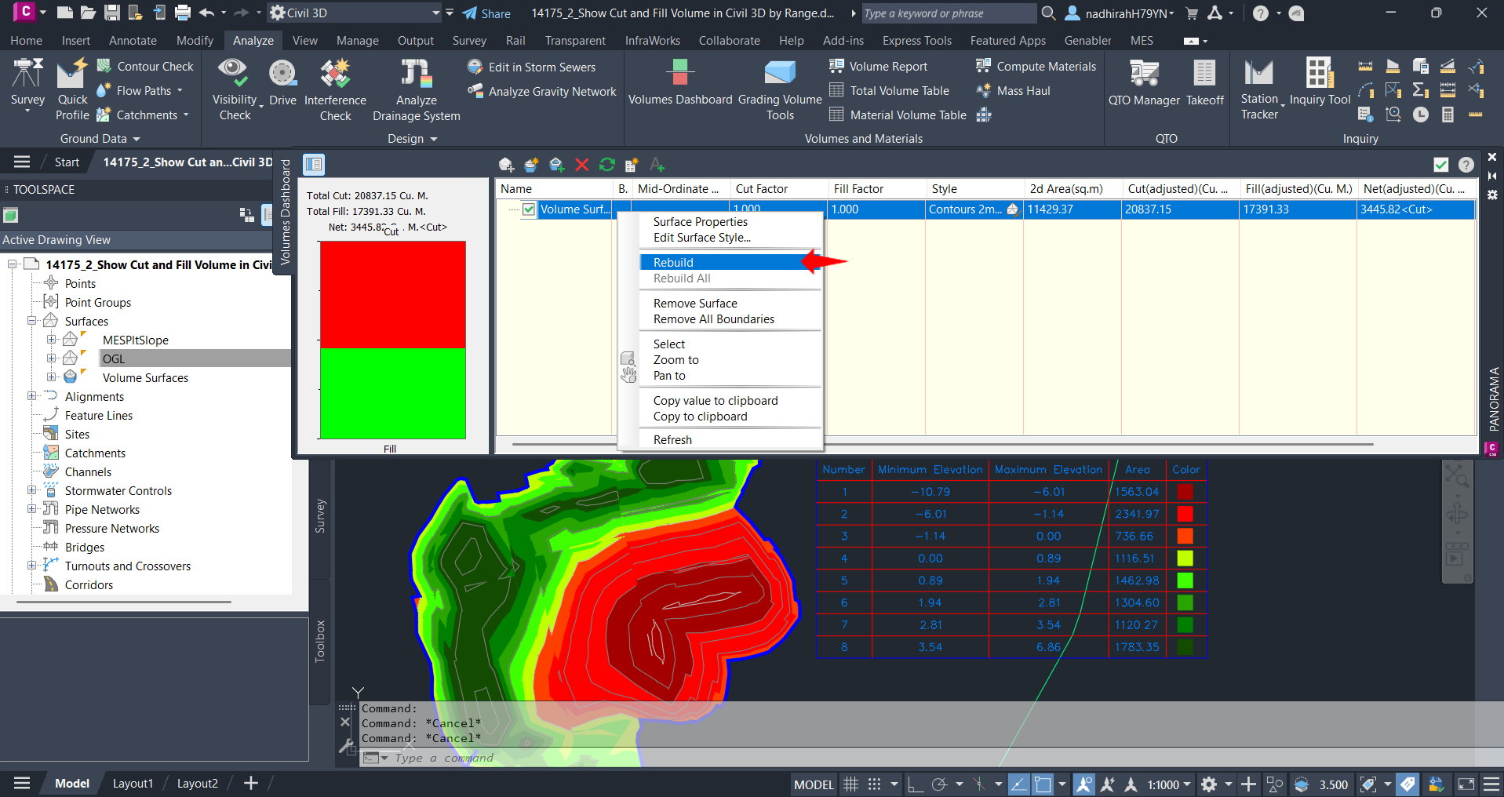The width and height of the screenshot is (1504, 797).
Task: Enable the checkmark toggle in the Panorama header
Action: coord(1440,165)
